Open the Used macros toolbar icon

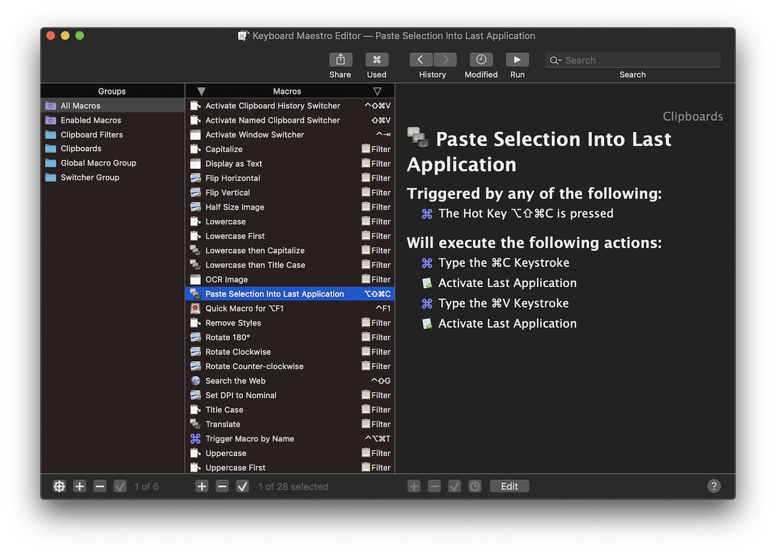(376, 60)
